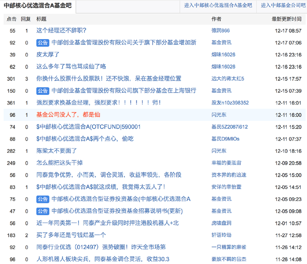View author 基民D9MIOs
The height and width of the screenshot is (264, 307).
click(225, 139)
